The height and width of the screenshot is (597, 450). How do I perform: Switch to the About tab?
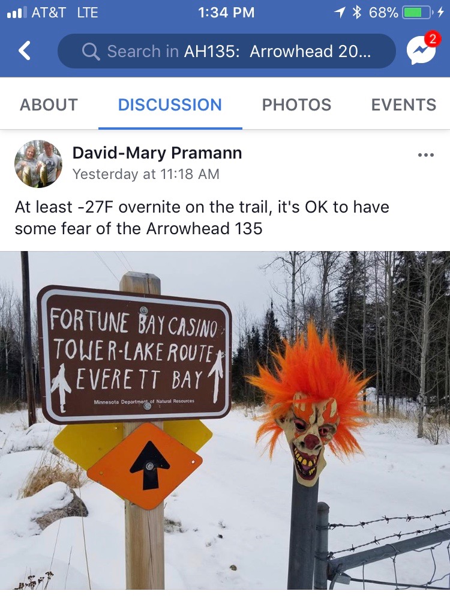pos(49,105)
